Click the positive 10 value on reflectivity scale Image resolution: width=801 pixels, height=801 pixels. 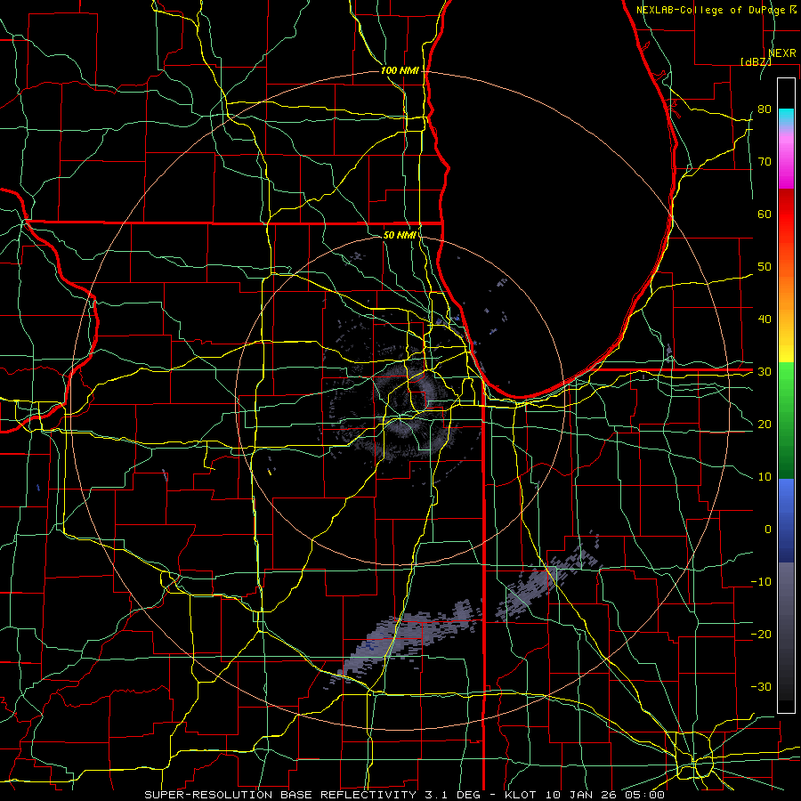click(765, 477)
